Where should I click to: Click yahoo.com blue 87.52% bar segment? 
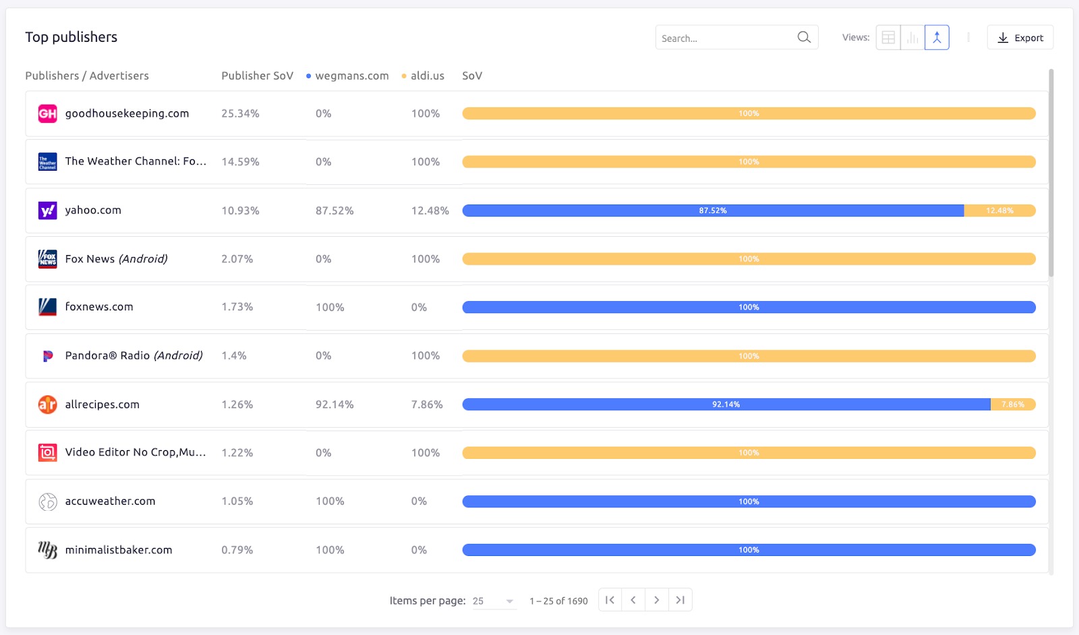[713, 211]
